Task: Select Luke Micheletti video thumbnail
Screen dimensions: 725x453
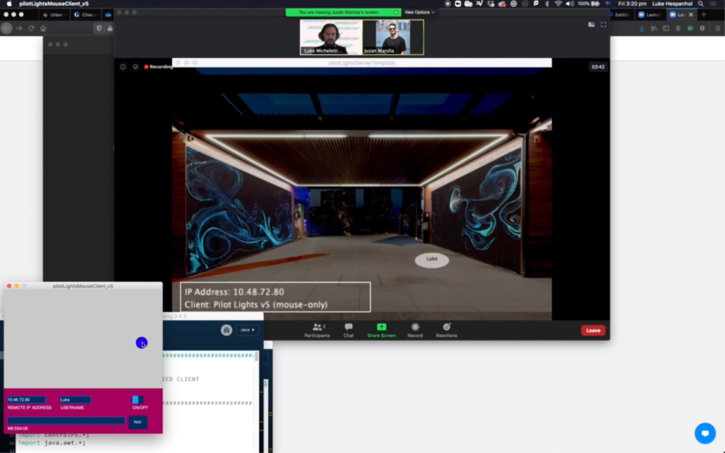Action: coord(331,38)
